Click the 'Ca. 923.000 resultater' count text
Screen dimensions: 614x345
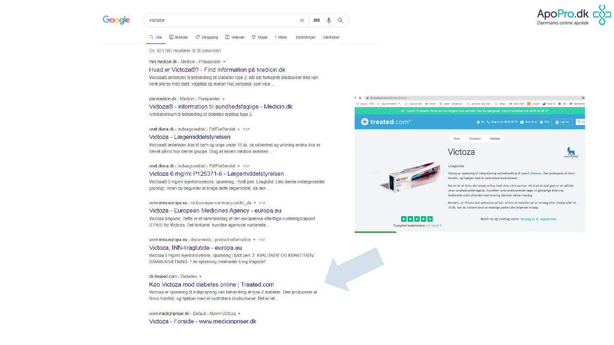coord(185,51)
